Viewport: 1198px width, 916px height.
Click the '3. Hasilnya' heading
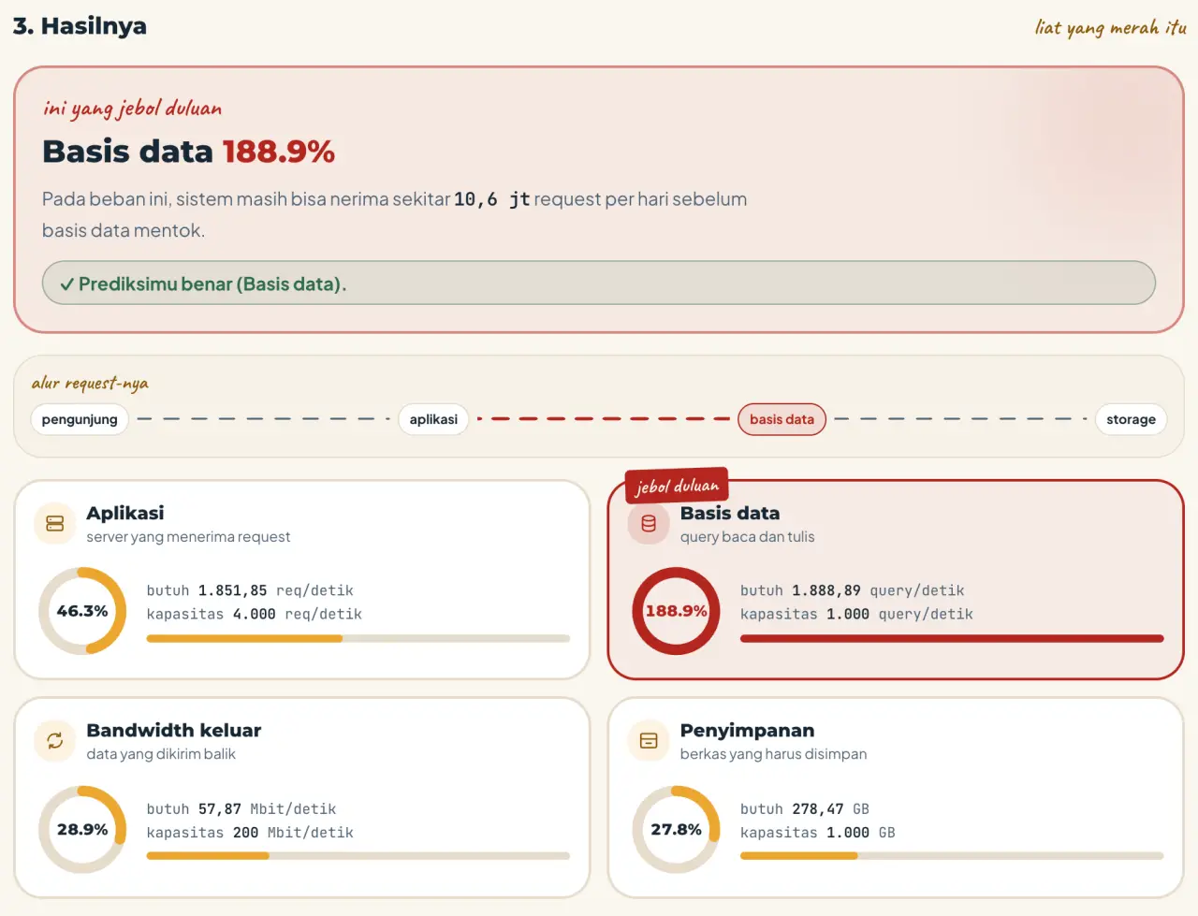tap(80, 26)
